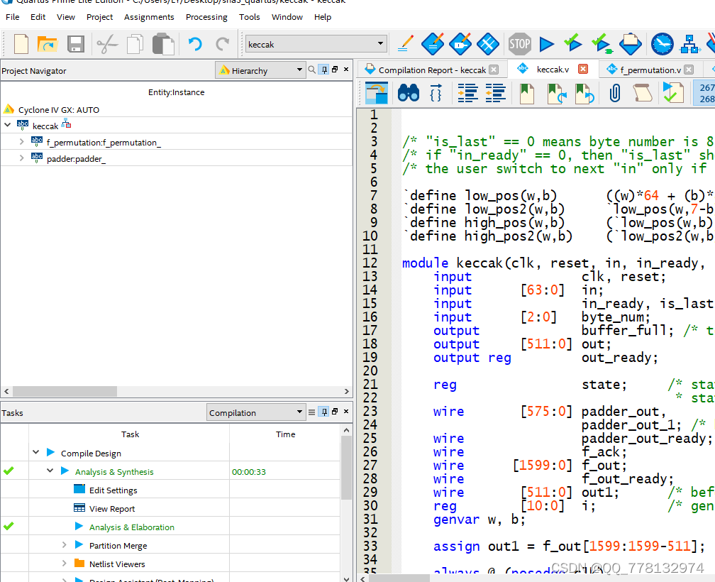Expand f_permutation:f_permutation_ instance
Screen dimensions: 715x582
tap(21, 142)
